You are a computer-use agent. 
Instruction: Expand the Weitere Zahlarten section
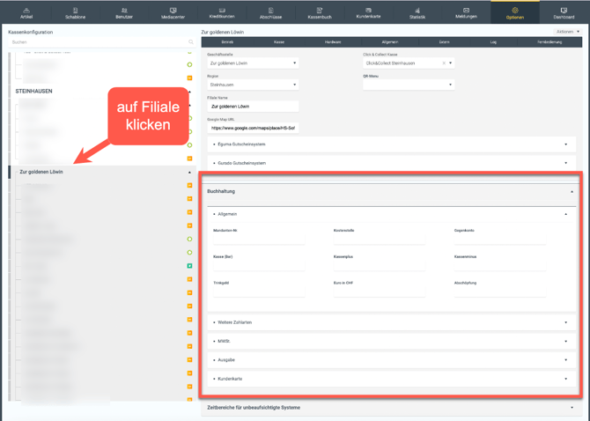[x=390, y=322]
